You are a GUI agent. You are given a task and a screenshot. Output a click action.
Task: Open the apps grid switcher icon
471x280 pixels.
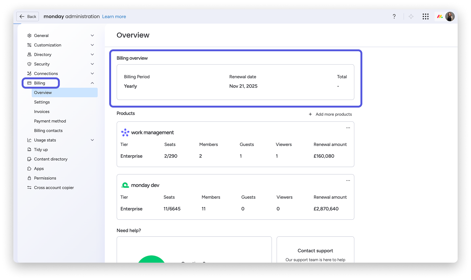[x=426, y=17]
